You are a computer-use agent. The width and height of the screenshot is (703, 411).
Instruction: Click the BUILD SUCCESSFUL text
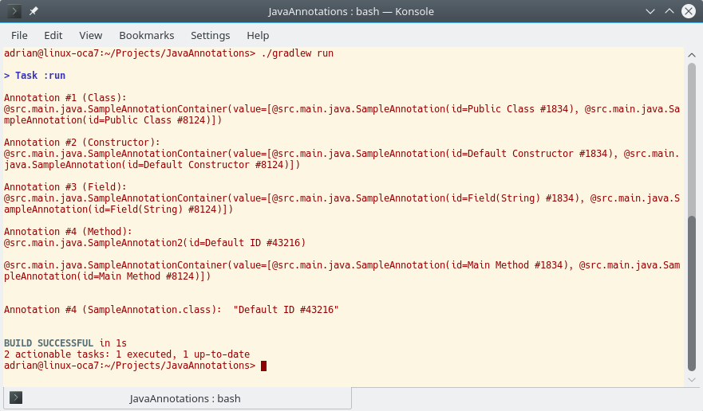(x=49, y=343)
